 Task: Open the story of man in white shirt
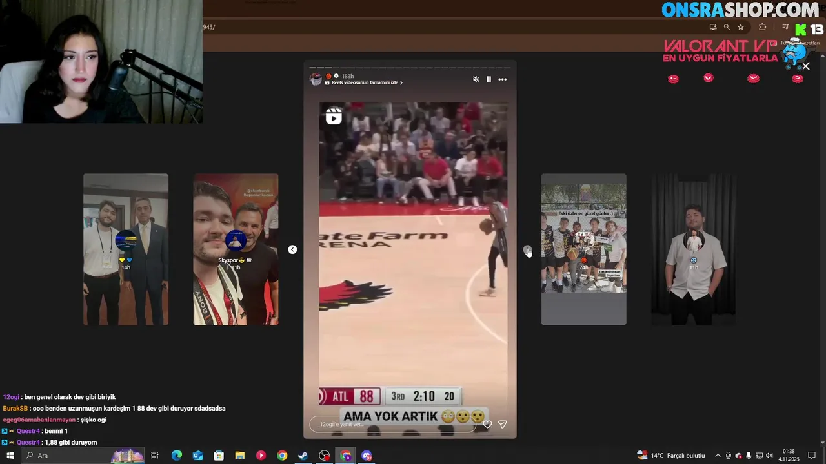[694, 249]
